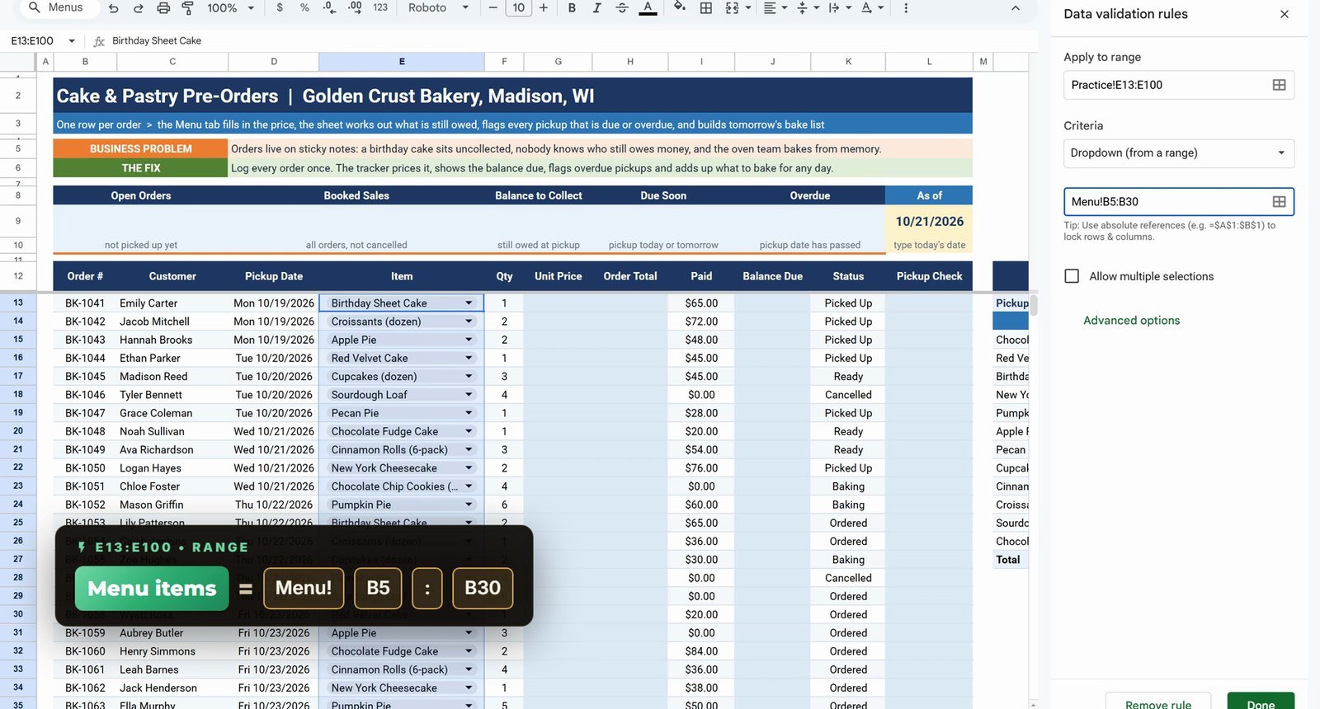This screenshot has width=1320, height=709.
Task: Decrease decimal places
Action: tap(329, 7)
